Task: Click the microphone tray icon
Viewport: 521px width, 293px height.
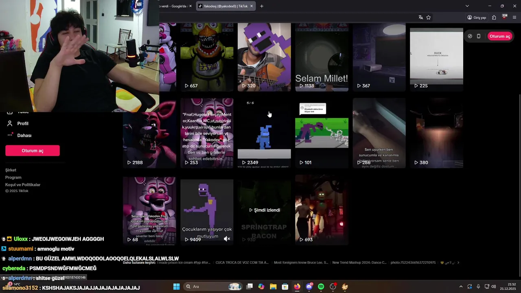Action: click(478, 286)
